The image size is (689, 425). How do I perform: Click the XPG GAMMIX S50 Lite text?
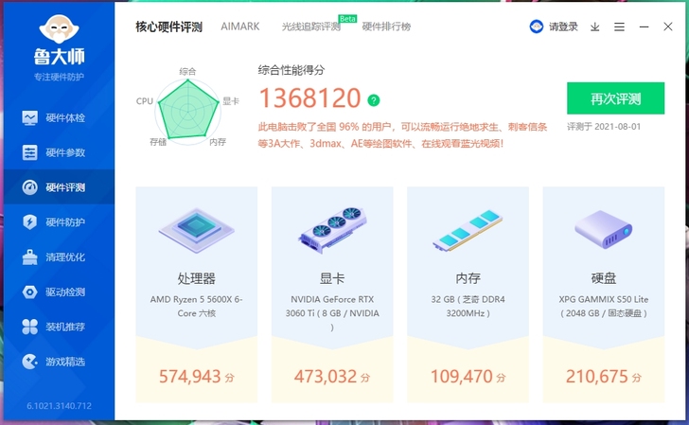coord(603,307)
